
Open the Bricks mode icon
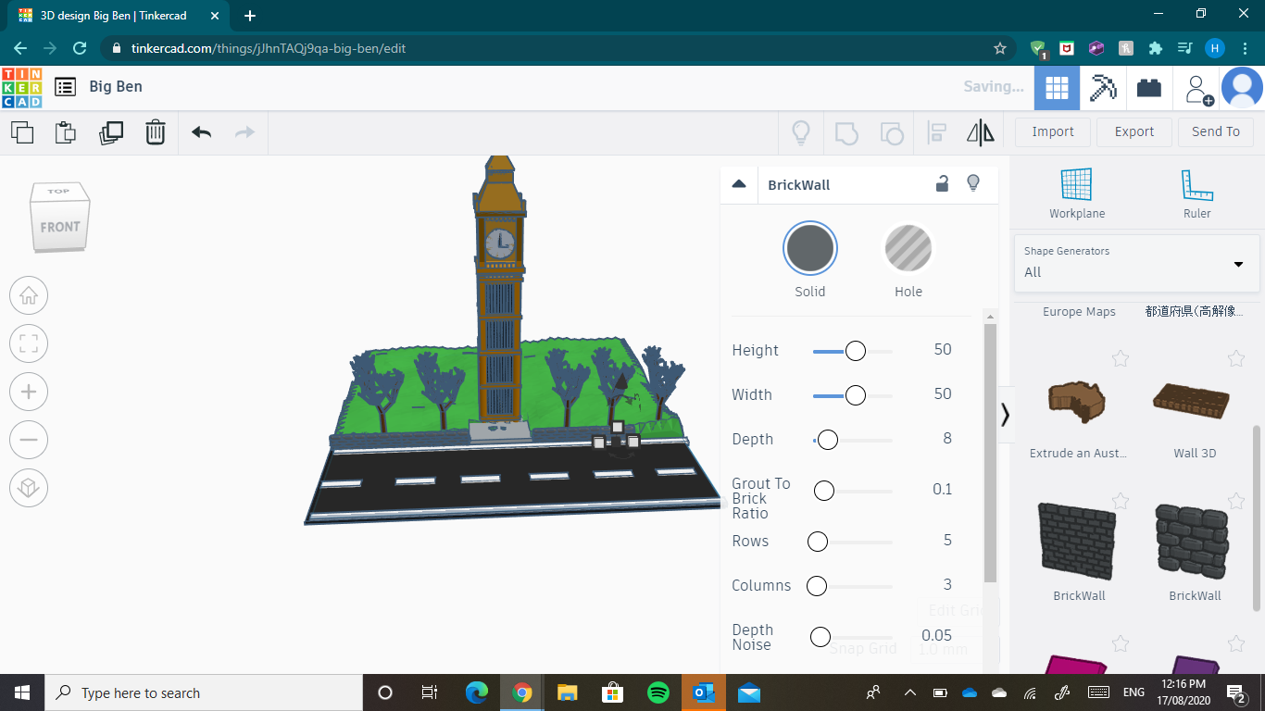[x=1149, y=88]
